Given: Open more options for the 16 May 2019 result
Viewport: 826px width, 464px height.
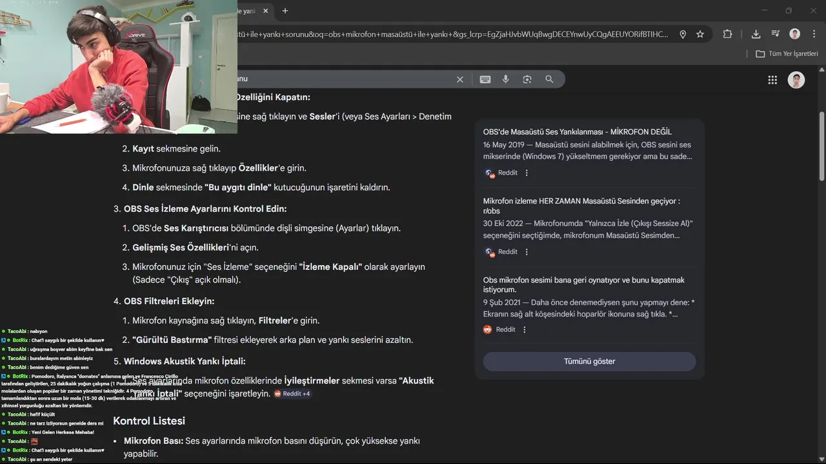Looking at the screenshot, I should pos(527,173).
